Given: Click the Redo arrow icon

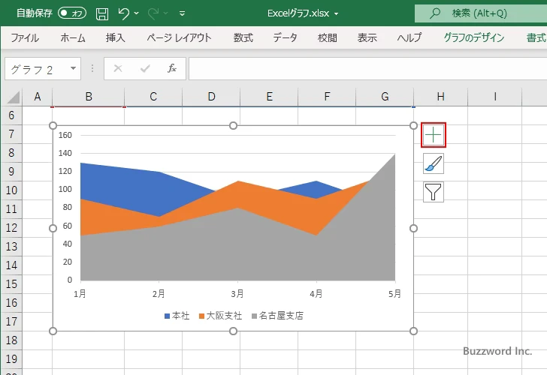Looking at the screenshot, I should pyautogui.click(x=153, y=13).
